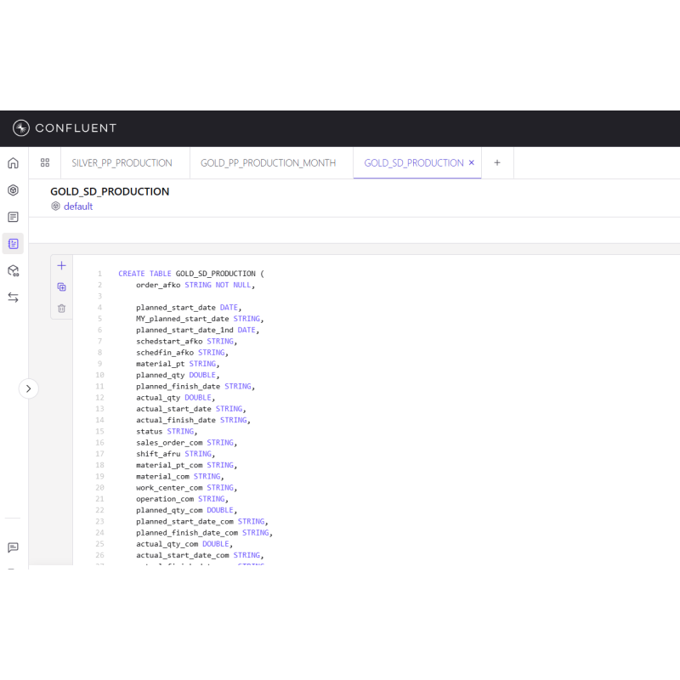The height and width of the screenshot is (680, 680).
Task: Open the feedback chat icon at bottom left
Action: pos(13,548)
